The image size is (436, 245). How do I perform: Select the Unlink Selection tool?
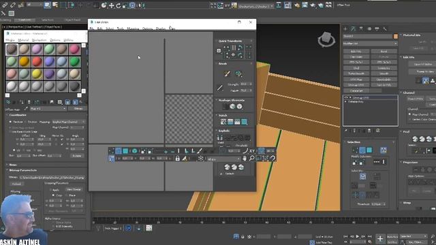pos(13,5)
